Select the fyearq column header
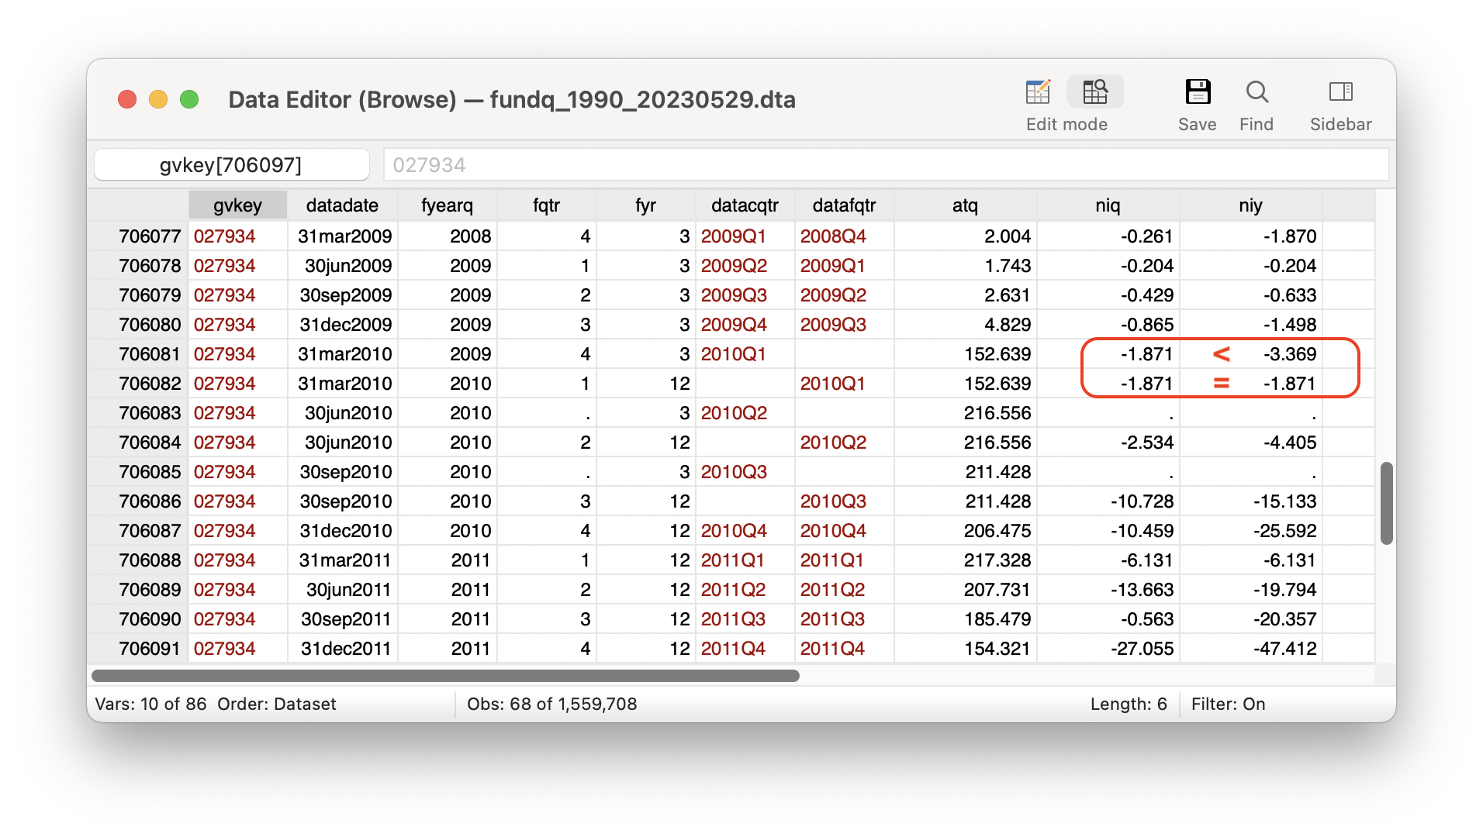 click(x=447, y=205)
